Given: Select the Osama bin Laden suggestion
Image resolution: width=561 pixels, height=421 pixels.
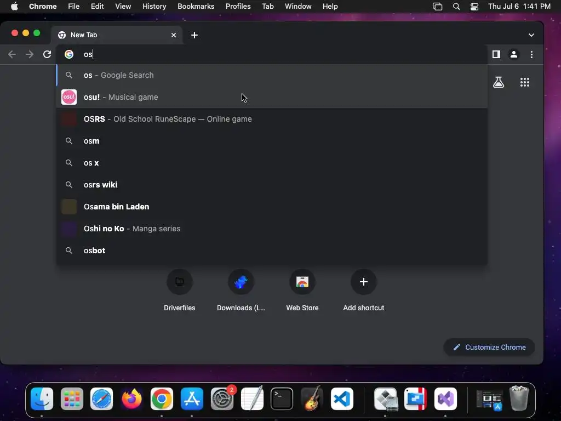Looking at the screenshot, I should [272, 207].
